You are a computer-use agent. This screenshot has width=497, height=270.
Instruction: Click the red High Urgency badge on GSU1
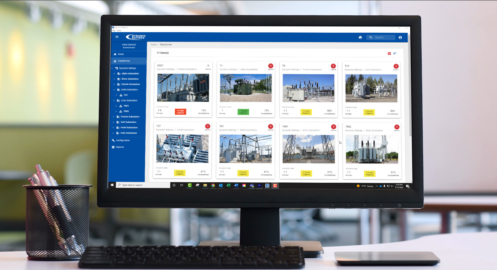pyautogui.click(x=180, y=112)
